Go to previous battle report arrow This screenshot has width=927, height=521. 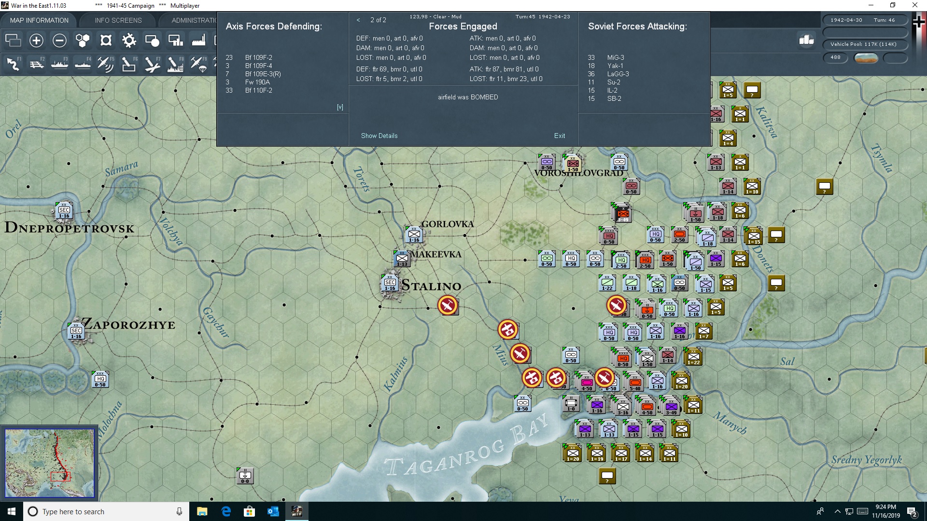tap(358, 20)
